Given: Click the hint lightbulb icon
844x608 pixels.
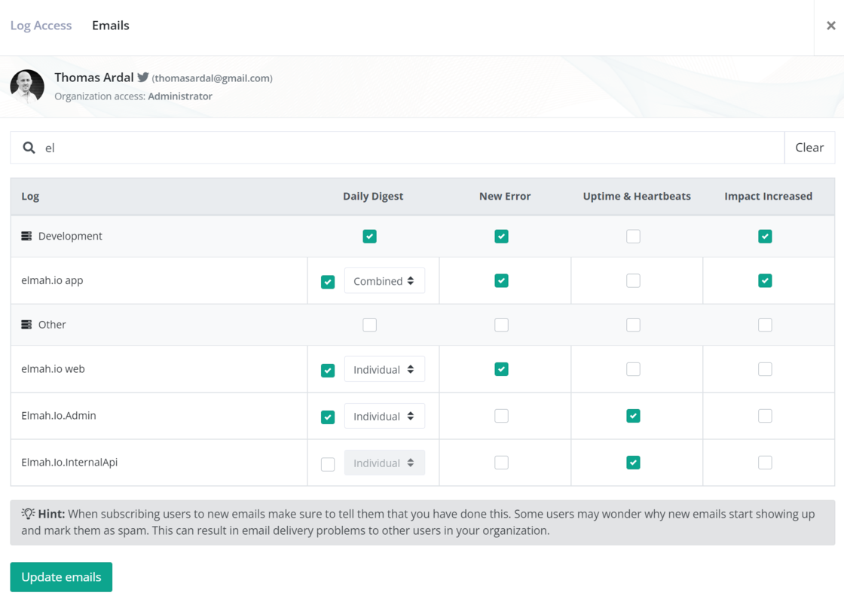Looking at the screenshot, I should tap(28, 513).
